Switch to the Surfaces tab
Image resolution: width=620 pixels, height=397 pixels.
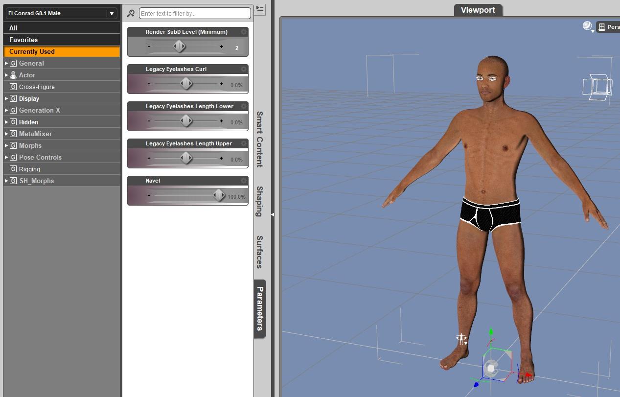click(260, 252)
